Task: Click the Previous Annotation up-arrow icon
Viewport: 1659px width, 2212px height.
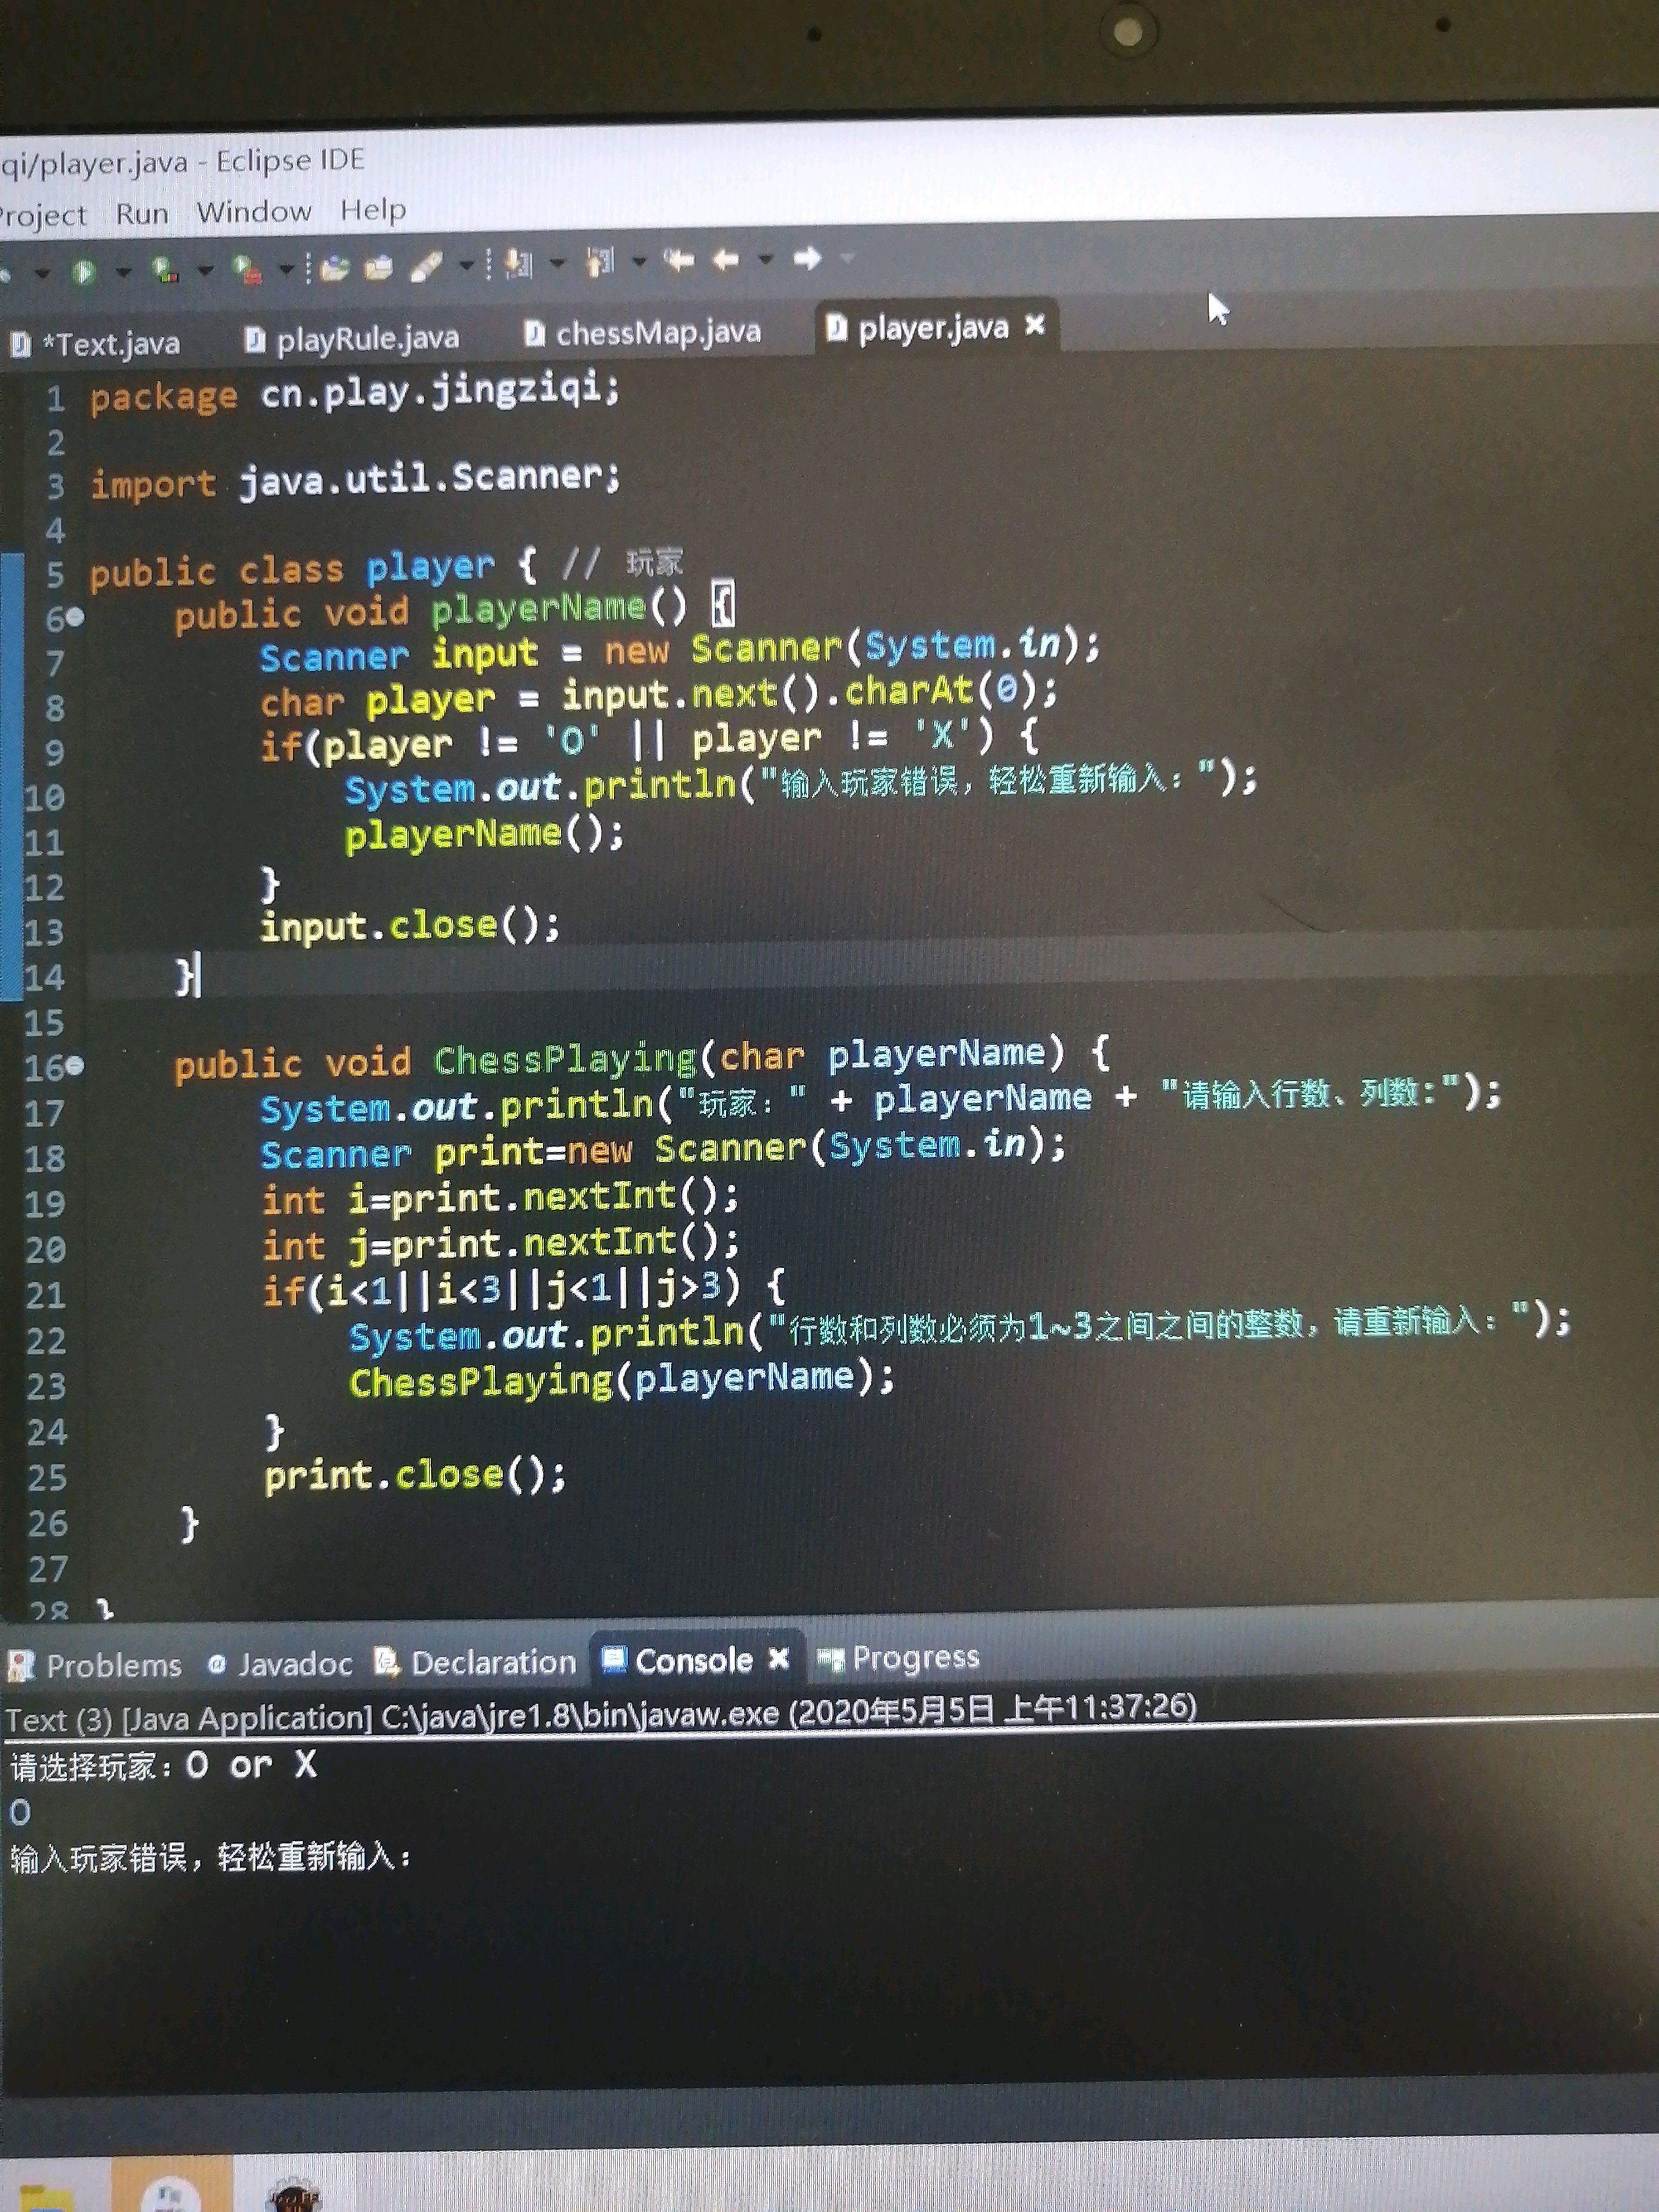Action: 599,263
